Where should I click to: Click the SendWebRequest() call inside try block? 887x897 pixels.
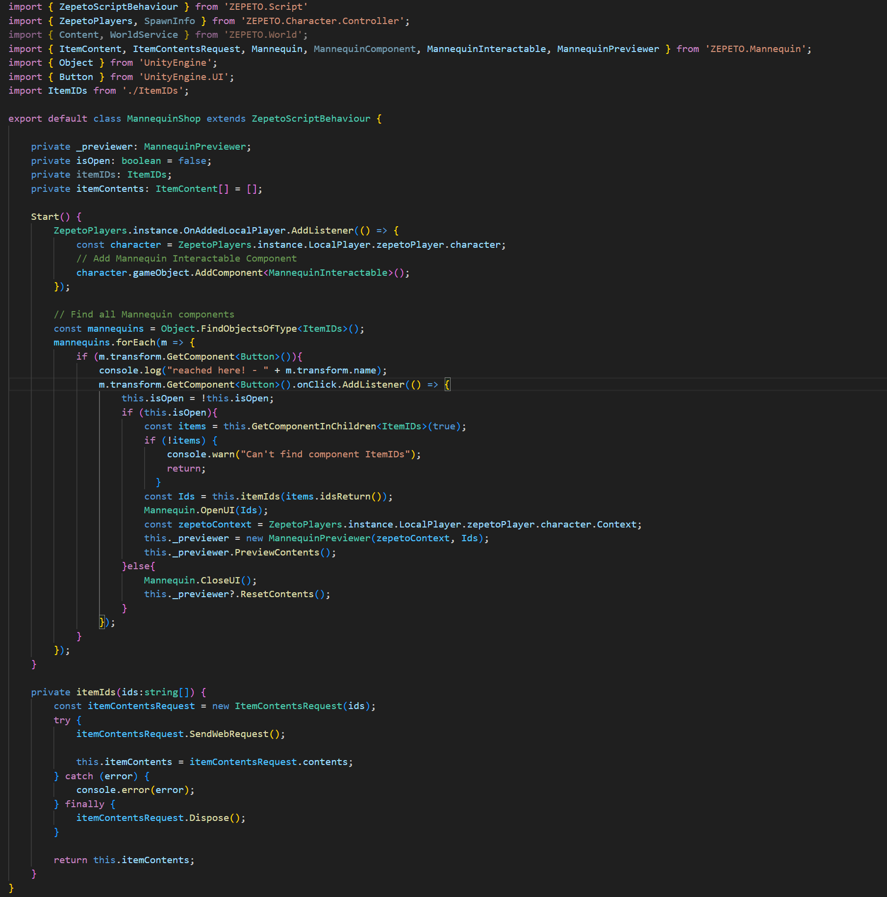point(180,734)
